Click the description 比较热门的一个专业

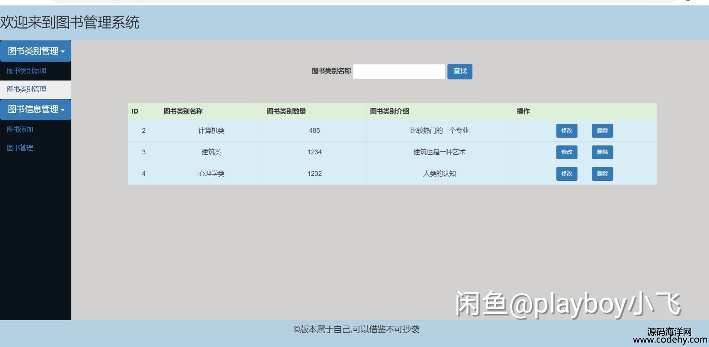[x=440, y=131]
